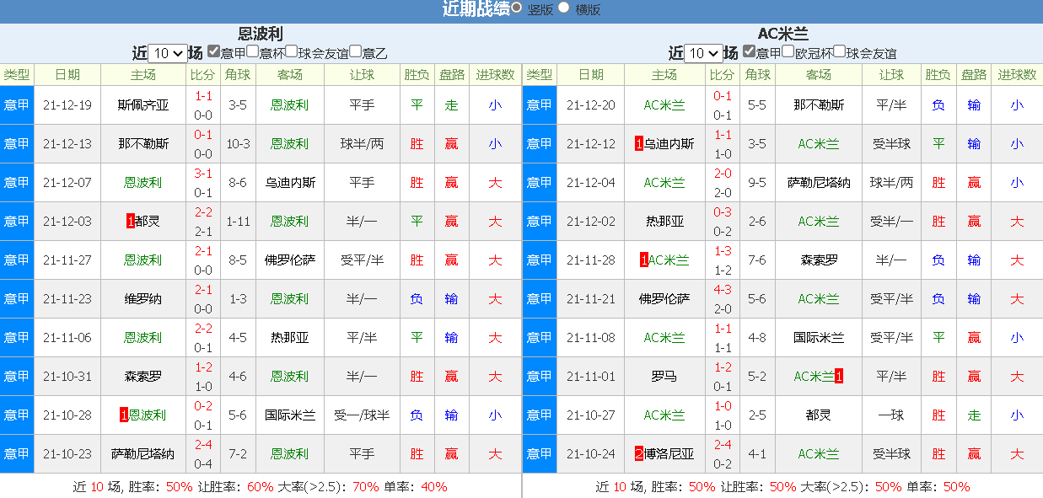Click corner count 1-11 on 21-12-03
Image resolution: width=1043 pixels, height=498 pixels.
238,222
